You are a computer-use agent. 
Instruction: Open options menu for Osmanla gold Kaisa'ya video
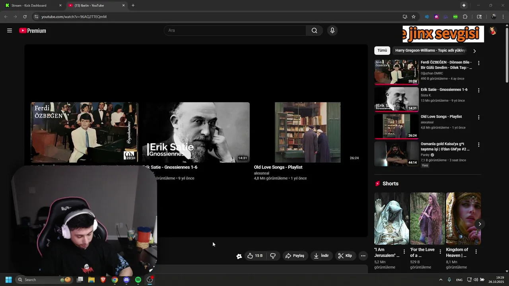(x=478, y=145)
